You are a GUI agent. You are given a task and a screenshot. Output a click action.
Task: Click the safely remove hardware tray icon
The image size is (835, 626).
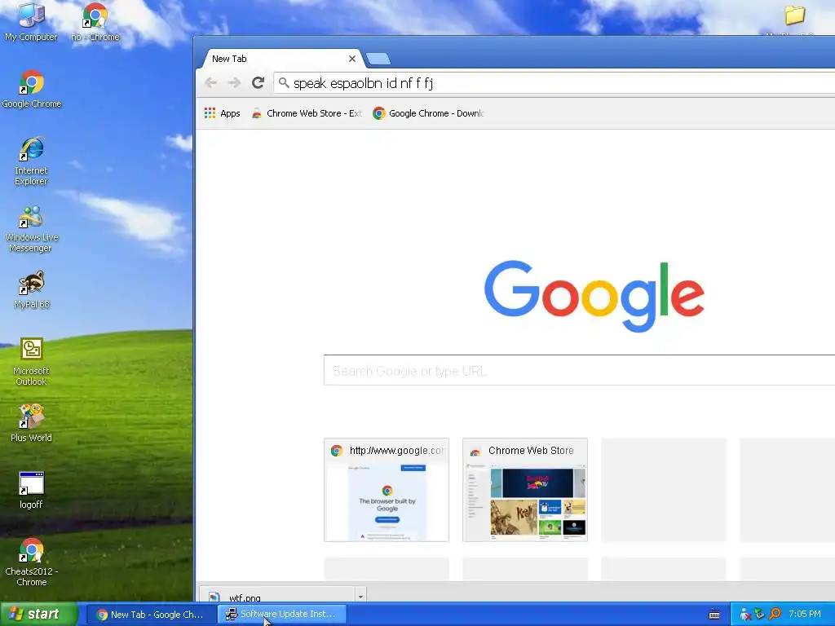point(760,615)
